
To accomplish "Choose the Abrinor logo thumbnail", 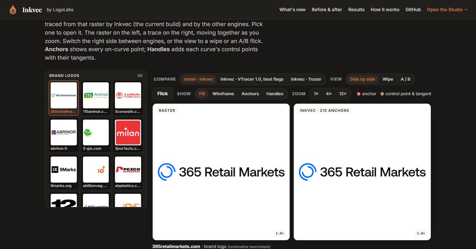I will pos(64,135).
